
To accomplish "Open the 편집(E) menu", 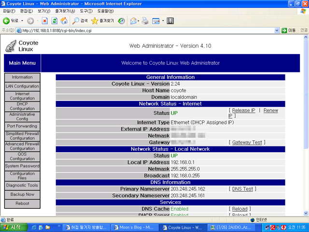I will (27, 11).
